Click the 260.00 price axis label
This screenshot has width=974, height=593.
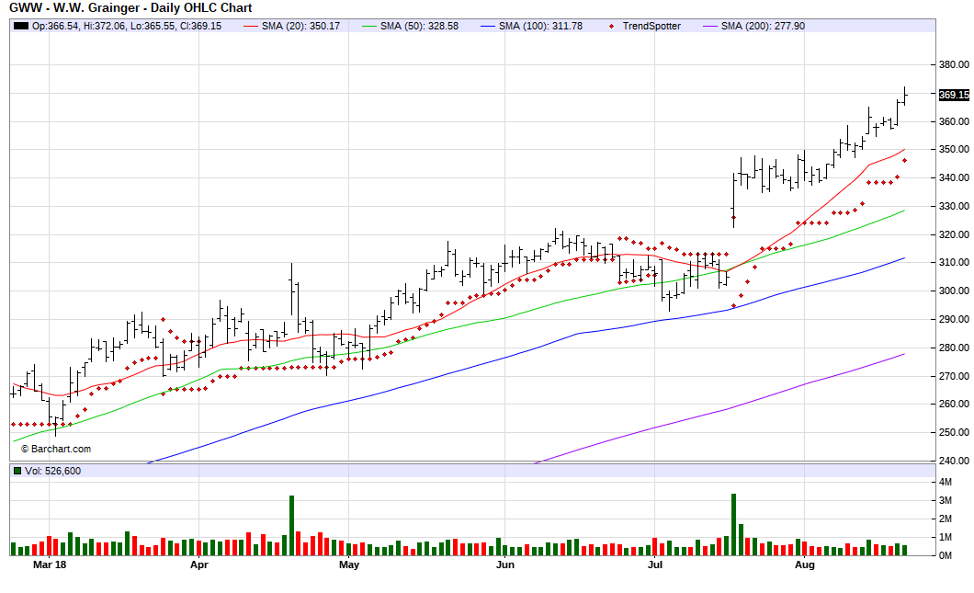point(954,404)
